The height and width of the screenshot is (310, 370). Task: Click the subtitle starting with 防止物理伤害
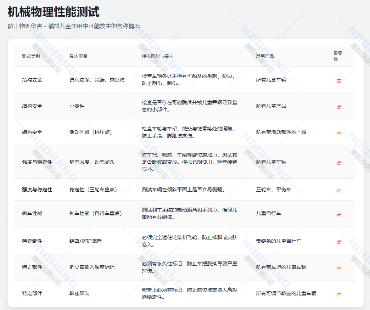74,26
